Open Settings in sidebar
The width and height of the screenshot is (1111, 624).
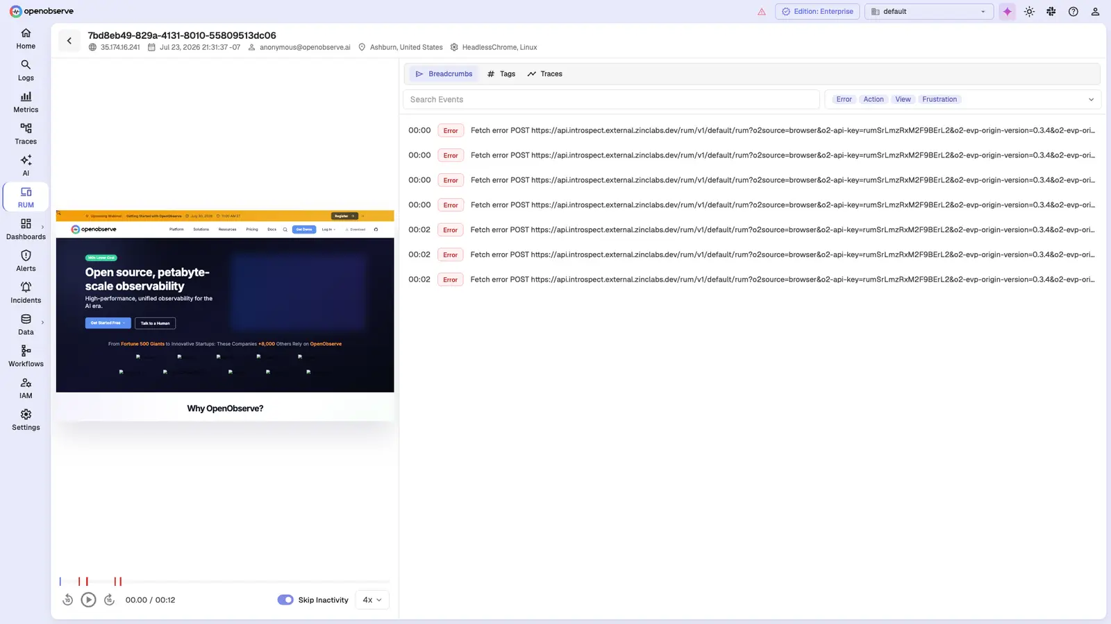coord(26,420)
